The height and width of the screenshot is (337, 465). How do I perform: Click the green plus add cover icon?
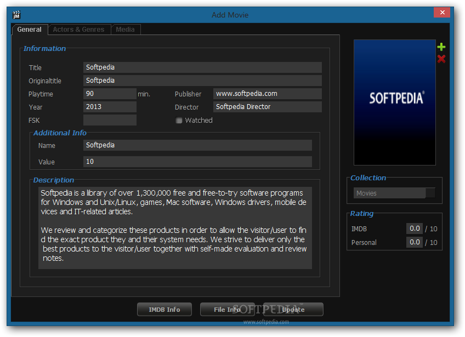coord(441,47)
